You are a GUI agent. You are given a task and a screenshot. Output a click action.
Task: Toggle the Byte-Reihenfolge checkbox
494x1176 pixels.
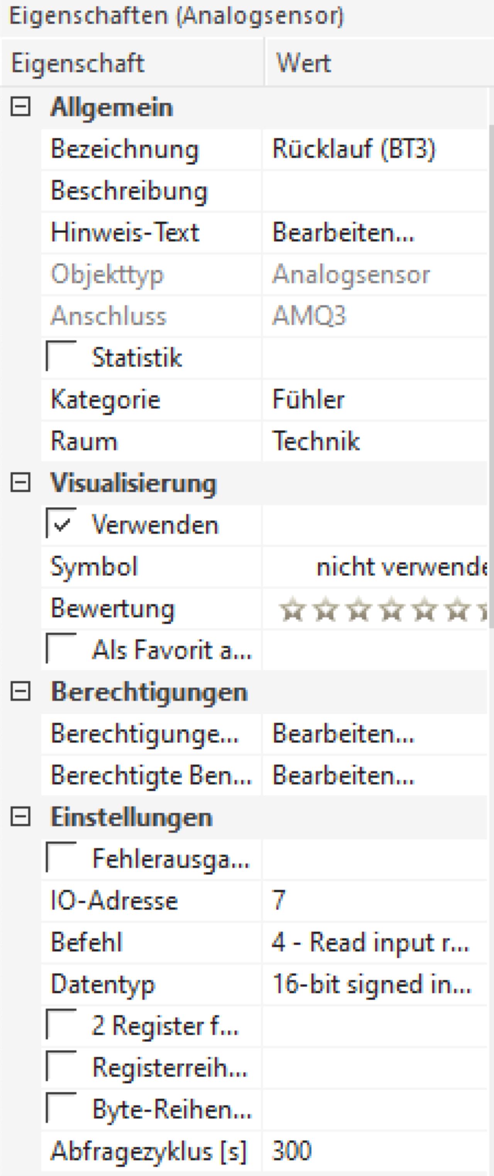pos(61,1108)
